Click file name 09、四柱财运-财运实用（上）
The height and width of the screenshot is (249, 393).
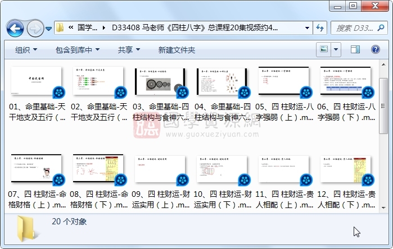(x=161, y=199)
